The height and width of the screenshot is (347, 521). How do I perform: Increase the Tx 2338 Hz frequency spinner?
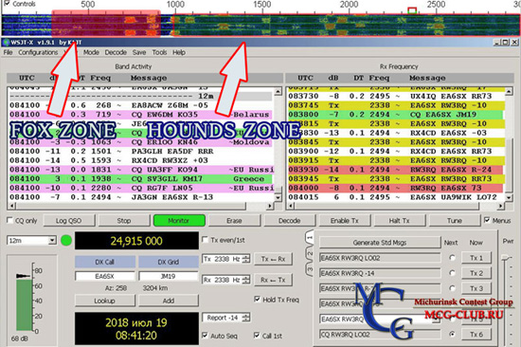point(246,257)
